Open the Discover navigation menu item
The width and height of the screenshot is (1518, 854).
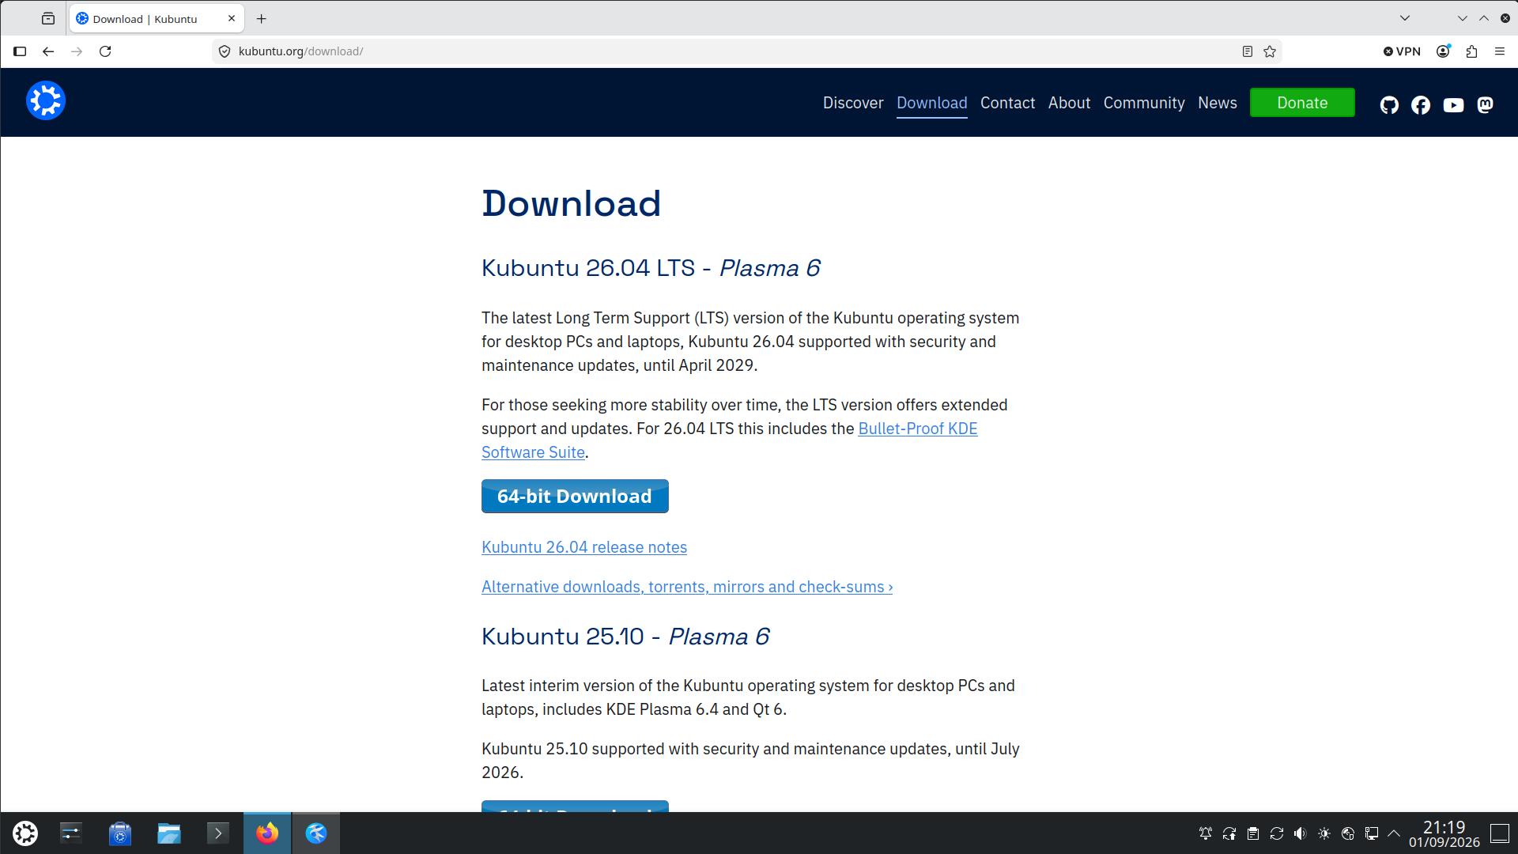(x=853, y=103)
